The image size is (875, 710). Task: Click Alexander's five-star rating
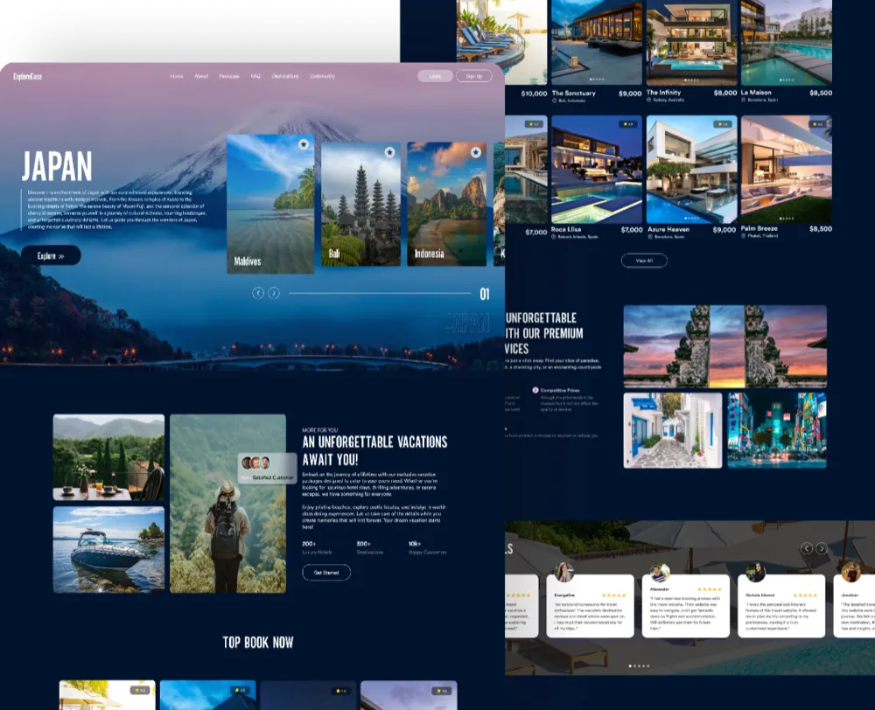click(x=710, y=589)
